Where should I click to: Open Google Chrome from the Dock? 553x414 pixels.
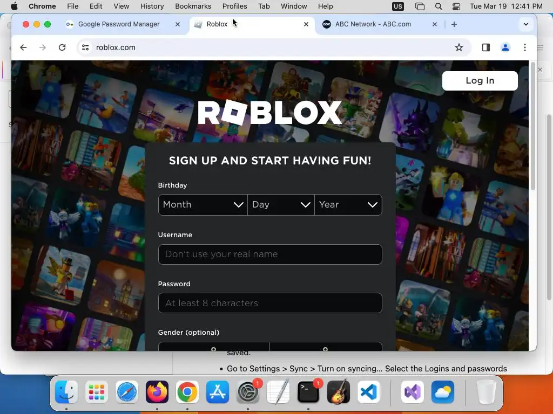click(x=187, y=392)
